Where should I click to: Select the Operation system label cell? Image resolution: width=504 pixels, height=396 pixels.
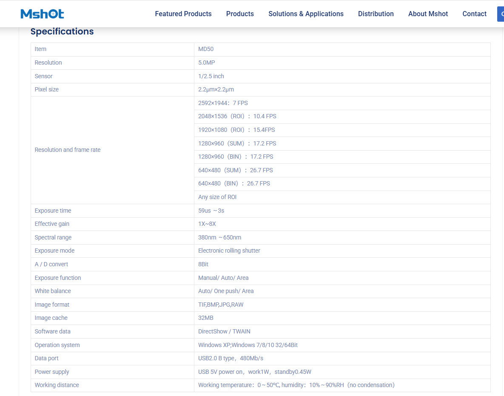point(113,345)
